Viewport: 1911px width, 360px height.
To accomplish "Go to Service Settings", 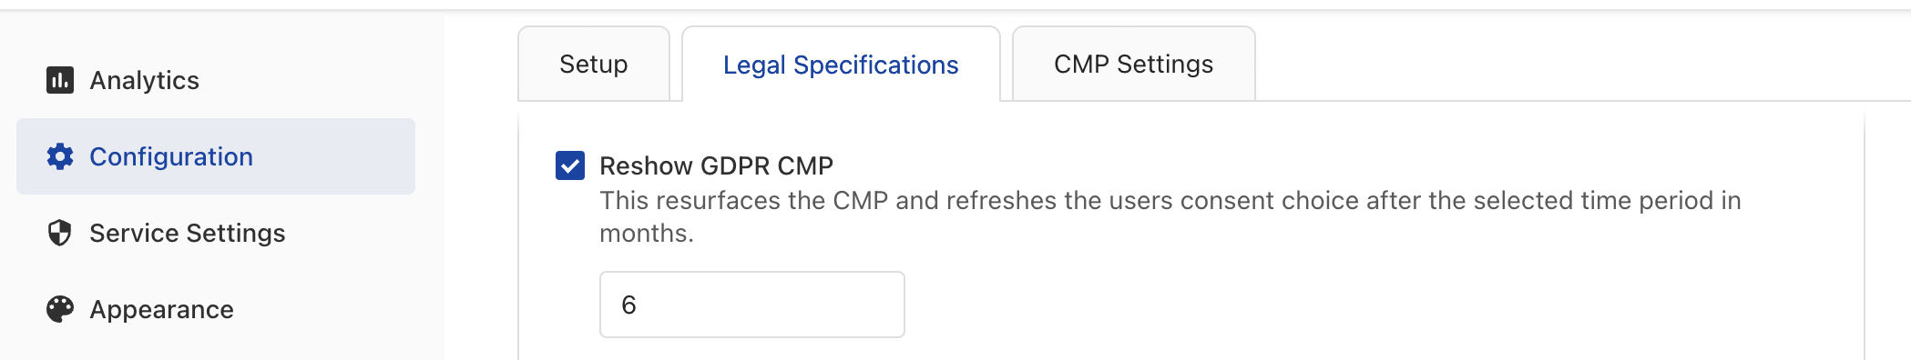I will (x=188, y=233).
